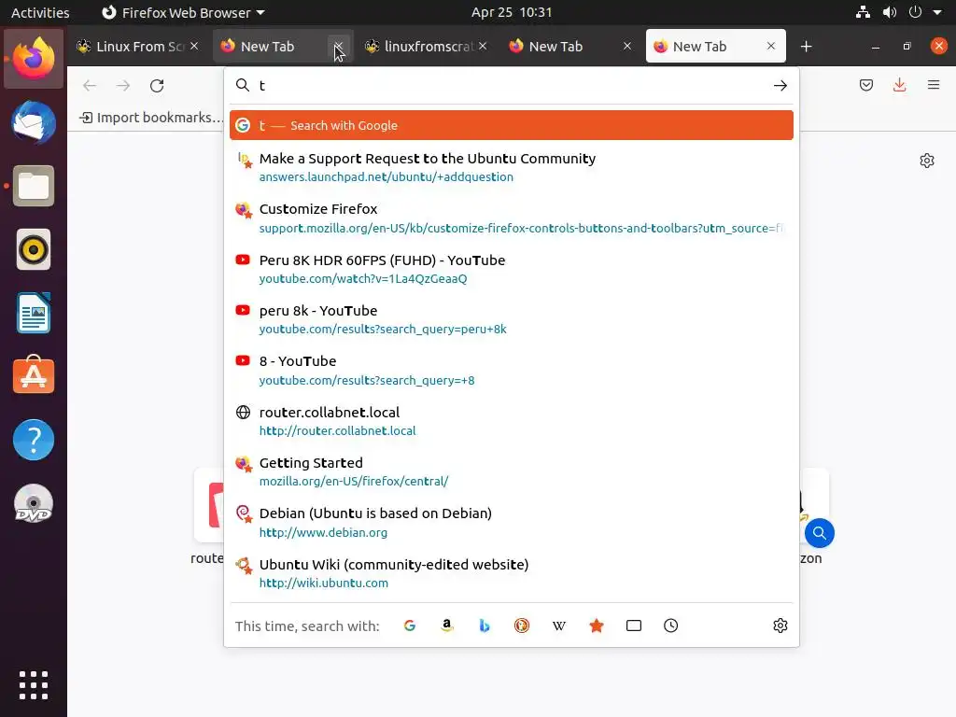Search history via the clock icon

pos(670,626)
